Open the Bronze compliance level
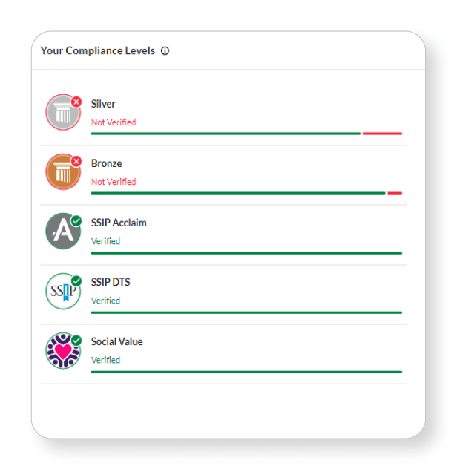 tap(106, 163)
